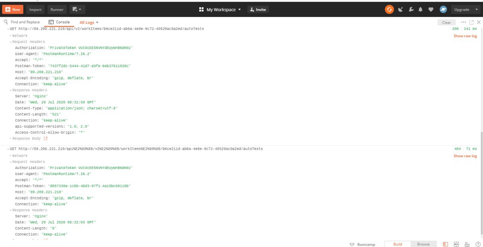This screenshot has height=247, width=483.
Task: Open Bootcamp from the status bar
Action: pos(362,244)
